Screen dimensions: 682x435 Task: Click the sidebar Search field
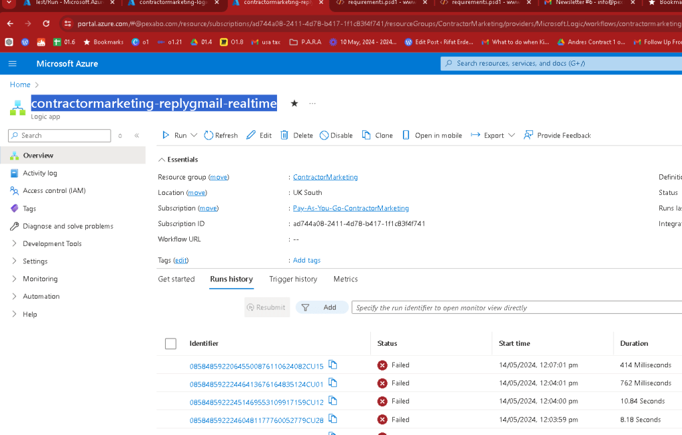pos(59,136)
